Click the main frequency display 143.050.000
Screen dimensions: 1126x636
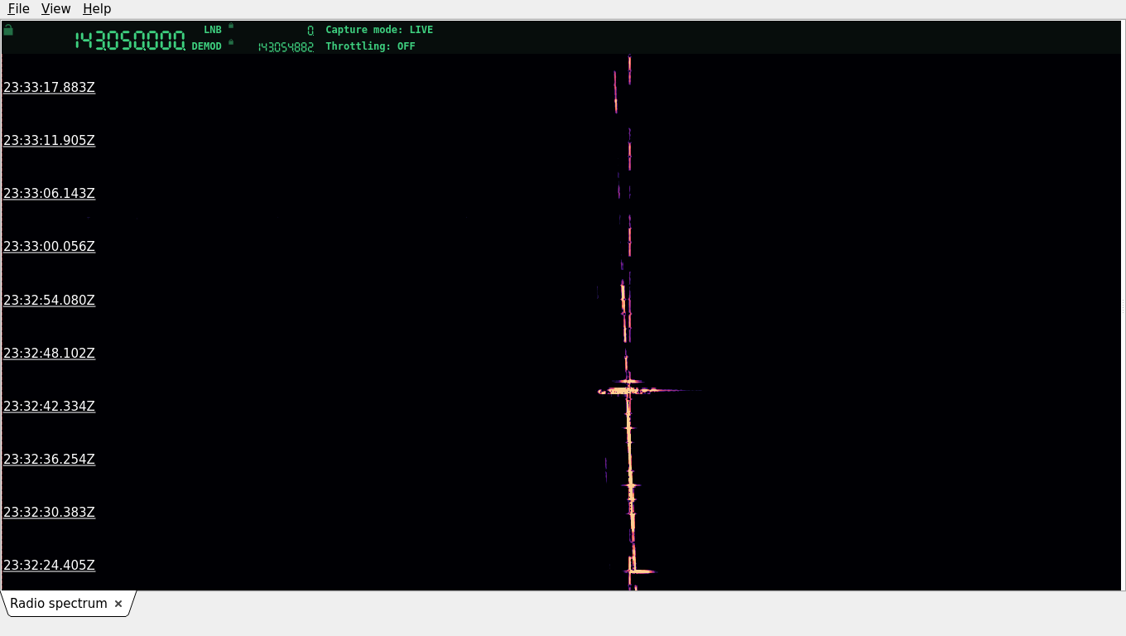point(130,41)
